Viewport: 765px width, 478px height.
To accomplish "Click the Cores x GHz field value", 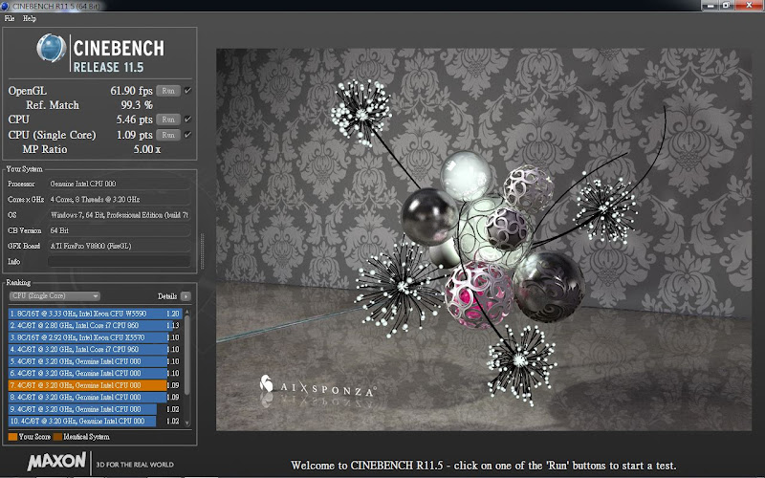I will click(x=119, y=200).
